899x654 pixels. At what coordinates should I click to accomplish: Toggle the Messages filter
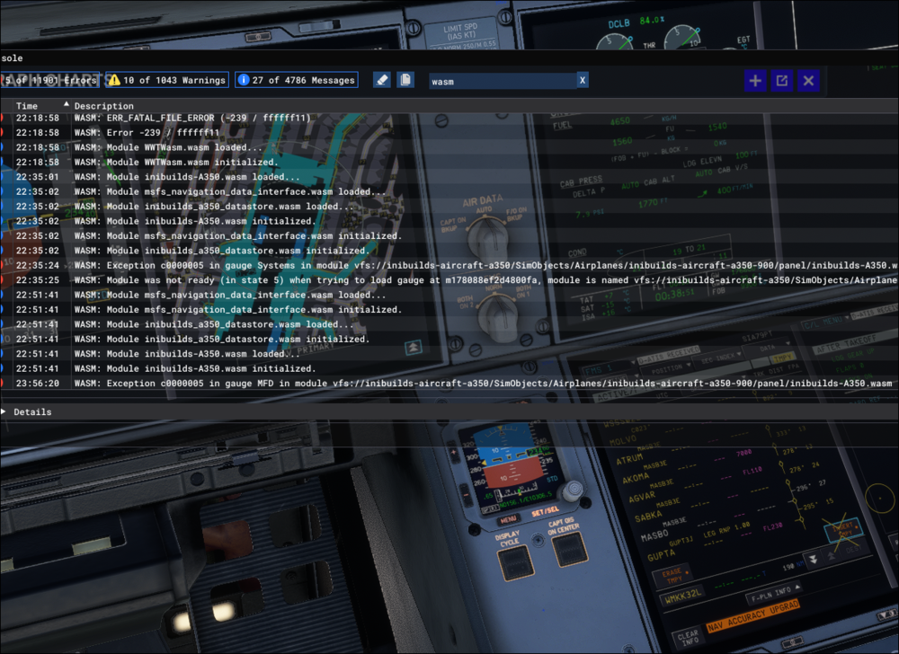297,80
